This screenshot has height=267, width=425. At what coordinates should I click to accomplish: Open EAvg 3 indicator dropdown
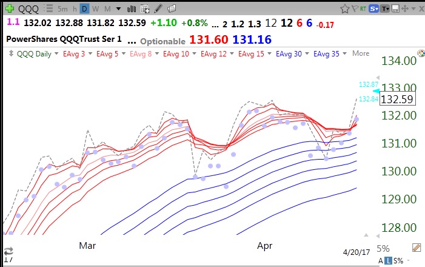click(x=90, y=53)
